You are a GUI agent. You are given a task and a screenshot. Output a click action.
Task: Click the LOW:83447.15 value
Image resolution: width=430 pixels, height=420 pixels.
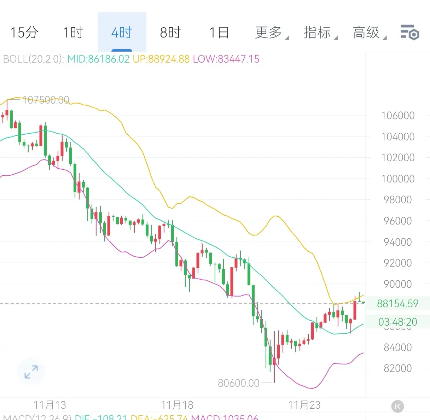(226, 59)
